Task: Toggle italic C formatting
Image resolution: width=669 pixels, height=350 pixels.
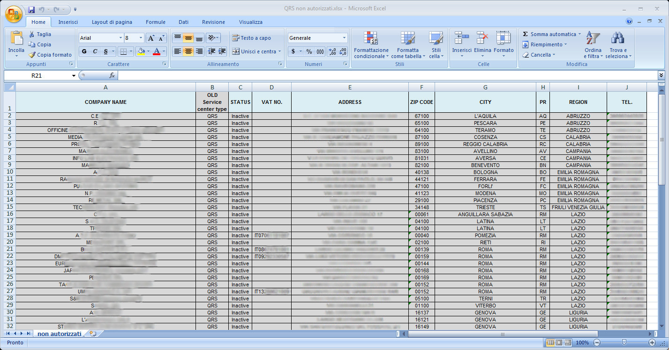Action: pyautogui.click(x=95, y=51)
